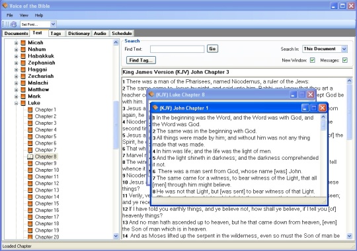
Task: Click the Luke Chapter 10 page icon
Action: [x=30, y=170]
